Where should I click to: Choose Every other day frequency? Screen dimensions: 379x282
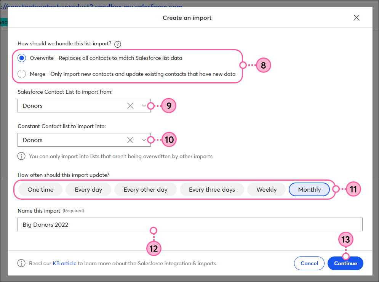click(x=146, y=190)
